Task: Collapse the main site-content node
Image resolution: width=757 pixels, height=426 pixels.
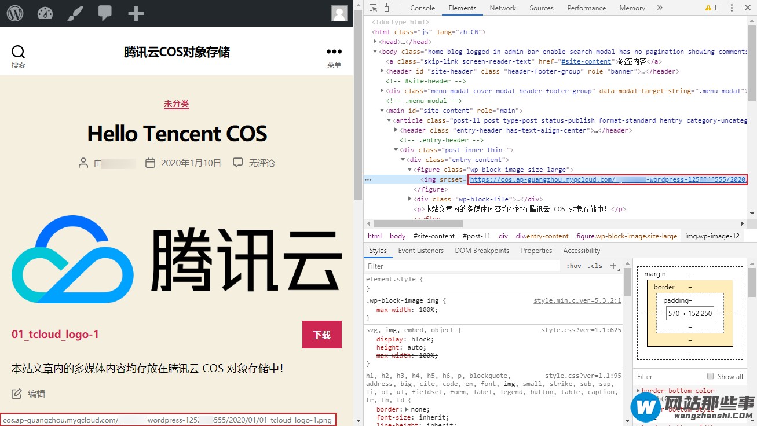Action: 382,111
